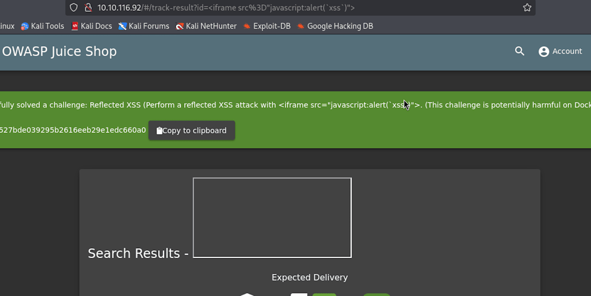Open the Account menu

point(560,51)
